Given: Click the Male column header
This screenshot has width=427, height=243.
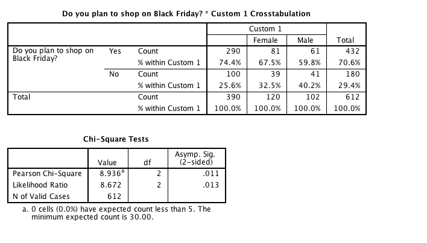Looking at the screenshot, I should [305, 40].
